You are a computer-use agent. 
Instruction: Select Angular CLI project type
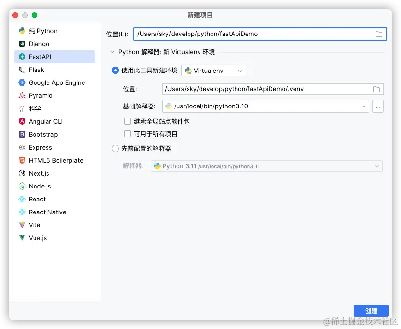[x=55, y=121]
